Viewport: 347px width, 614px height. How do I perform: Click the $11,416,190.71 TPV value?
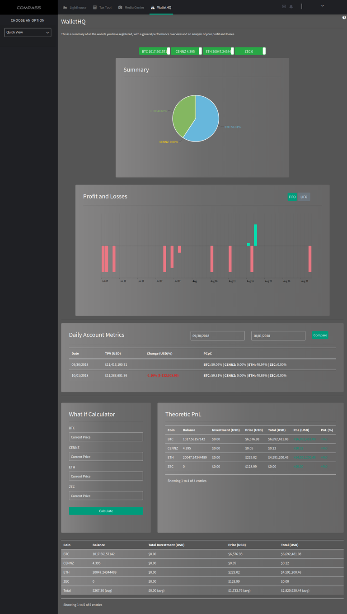pyautogui.click(x=116, y=364)
